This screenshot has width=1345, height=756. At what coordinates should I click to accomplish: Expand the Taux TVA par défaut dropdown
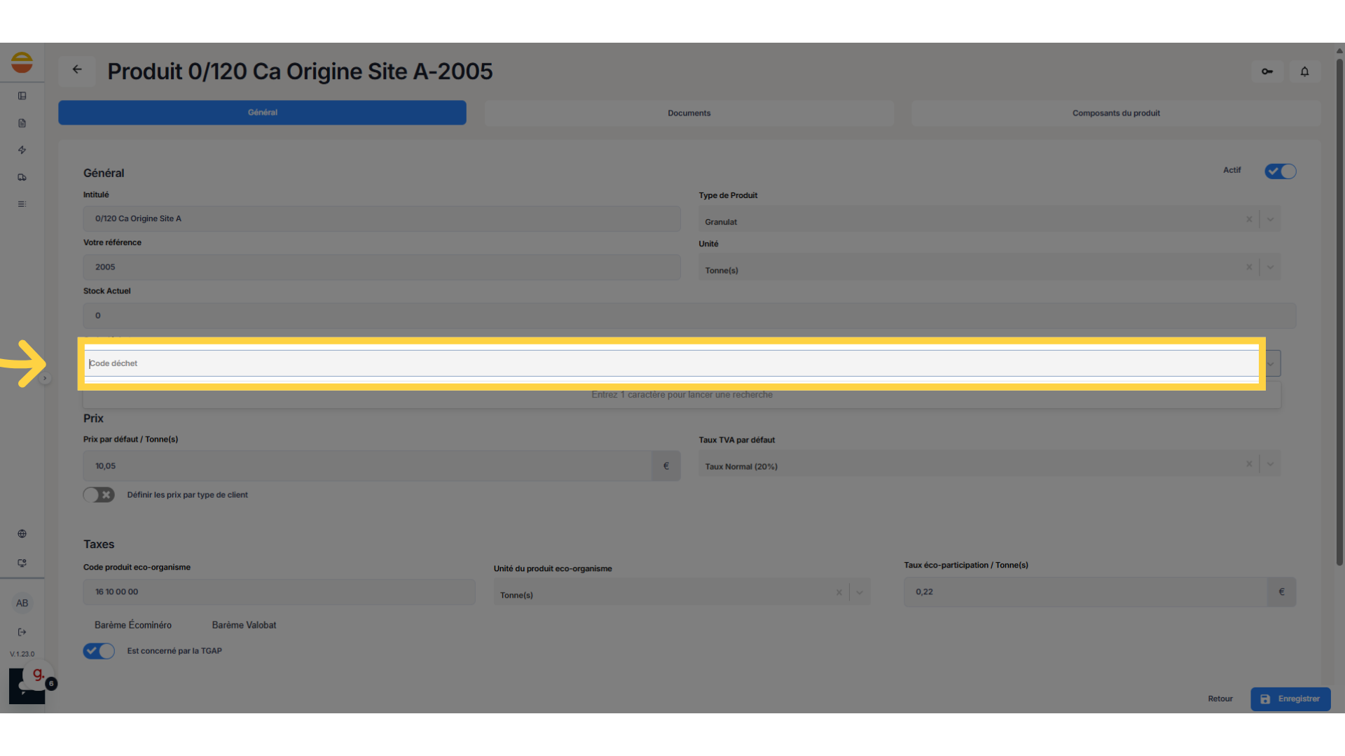click(x=1270, y=464)
